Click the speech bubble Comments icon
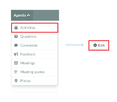The image size is (117, 102). (16, 45)
